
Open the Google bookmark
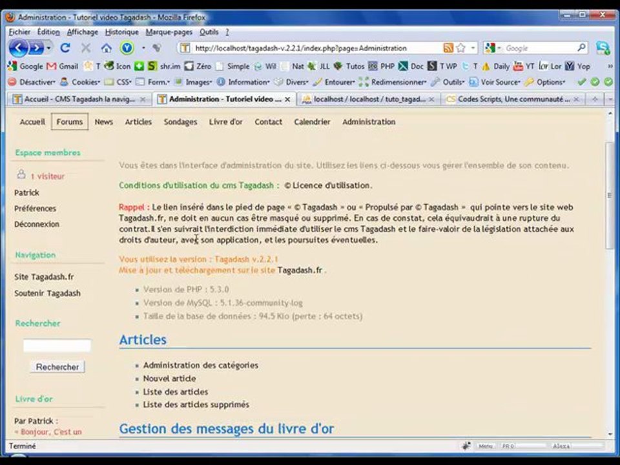click(26, 66)
